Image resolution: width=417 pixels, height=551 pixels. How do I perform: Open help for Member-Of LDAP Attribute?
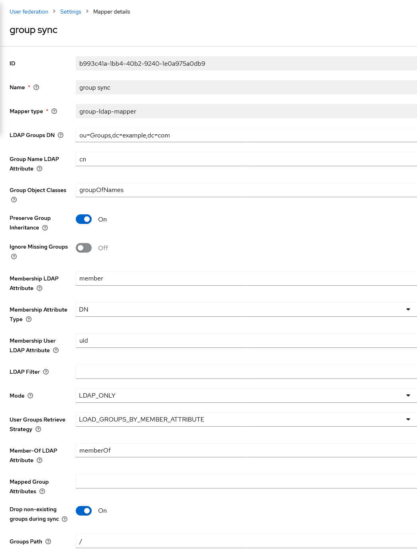pos(39,460)
